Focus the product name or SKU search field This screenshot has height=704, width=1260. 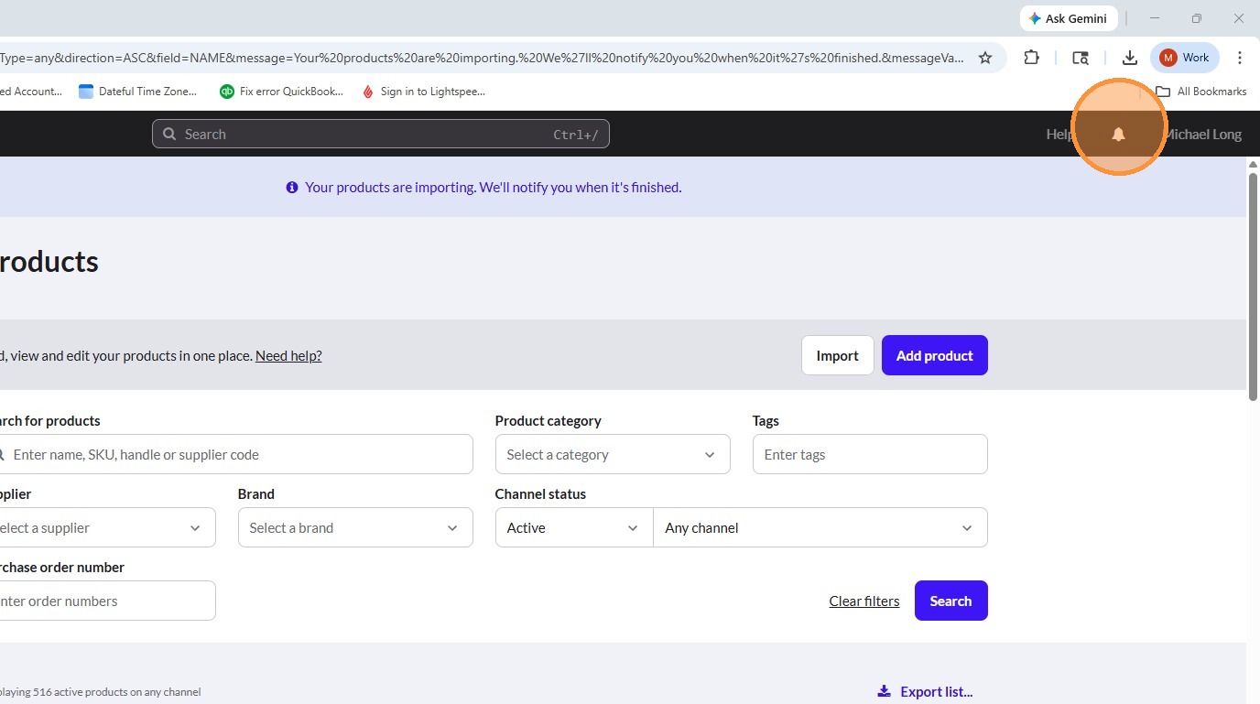235,454
